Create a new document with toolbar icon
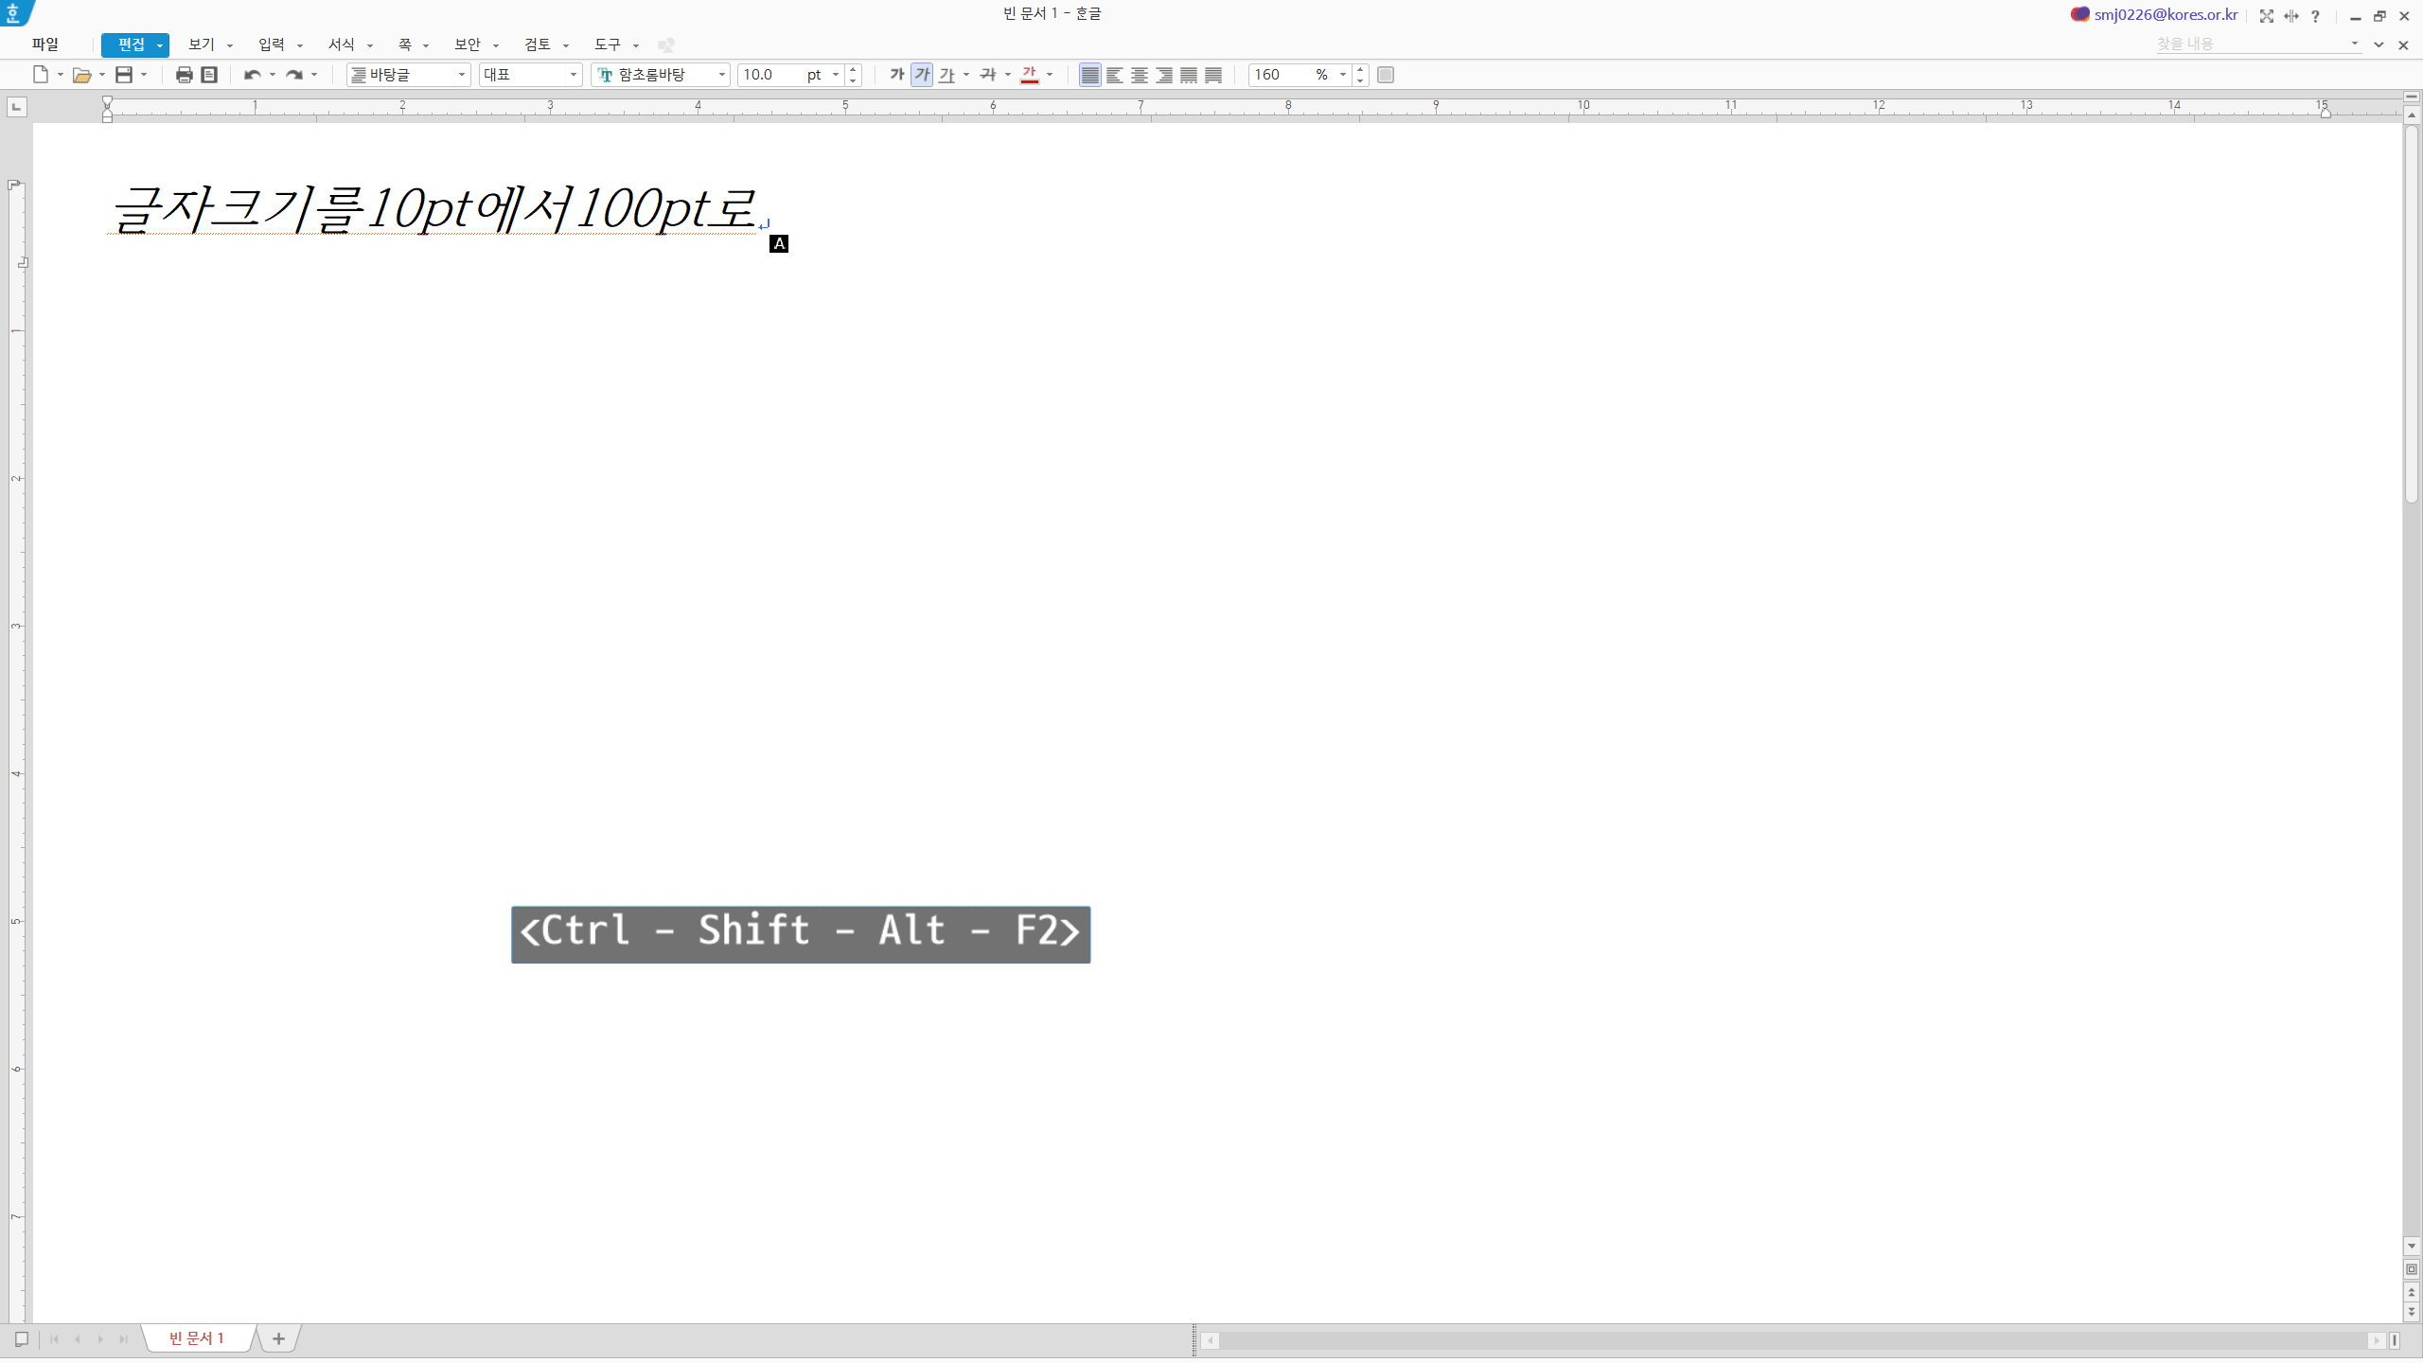 point(40,75)
